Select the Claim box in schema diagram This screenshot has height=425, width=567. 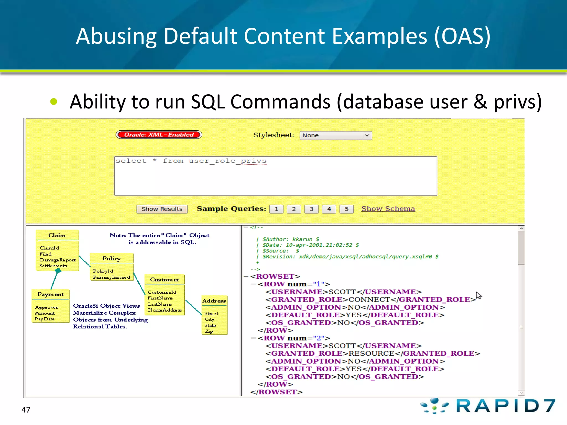point(57,250)
